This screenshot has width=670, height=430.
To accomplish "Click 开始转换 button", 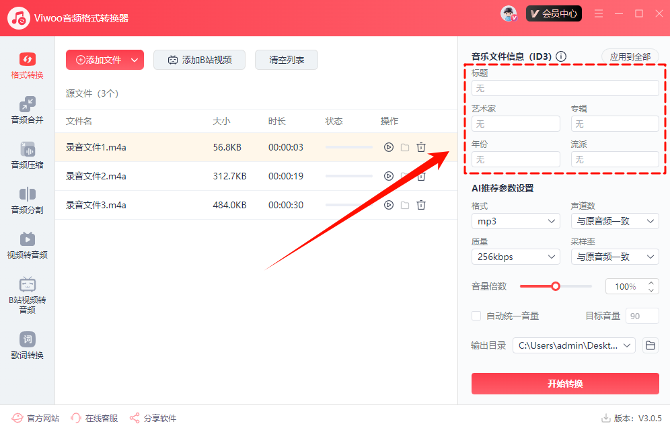I will pyautogui.click(x=565, y=384).
